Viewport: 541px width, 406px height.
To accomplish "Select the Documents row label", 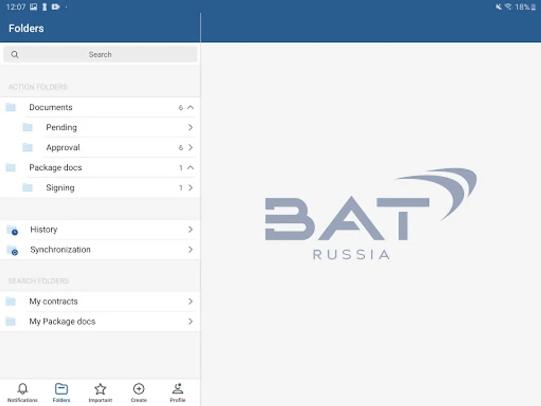I will (x=51, y=107).
